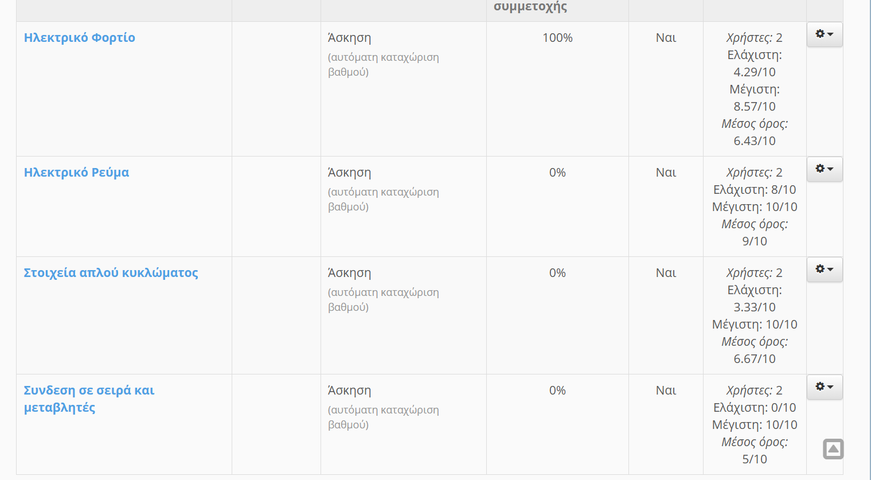Open gear settings for Ηλεκτρικό Ρεύμα row

click(825, 169)
